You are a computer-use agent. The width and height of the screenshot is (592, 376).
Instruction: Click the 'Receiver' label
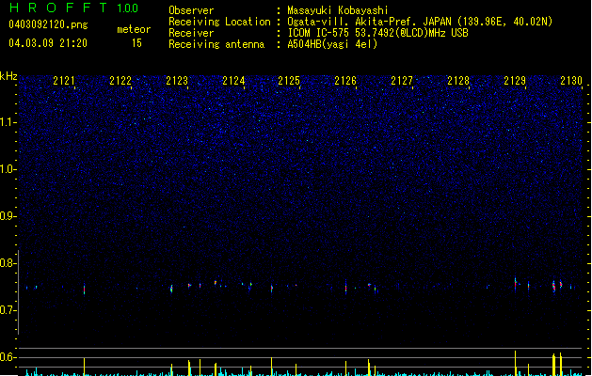click(x=191, y=33)
